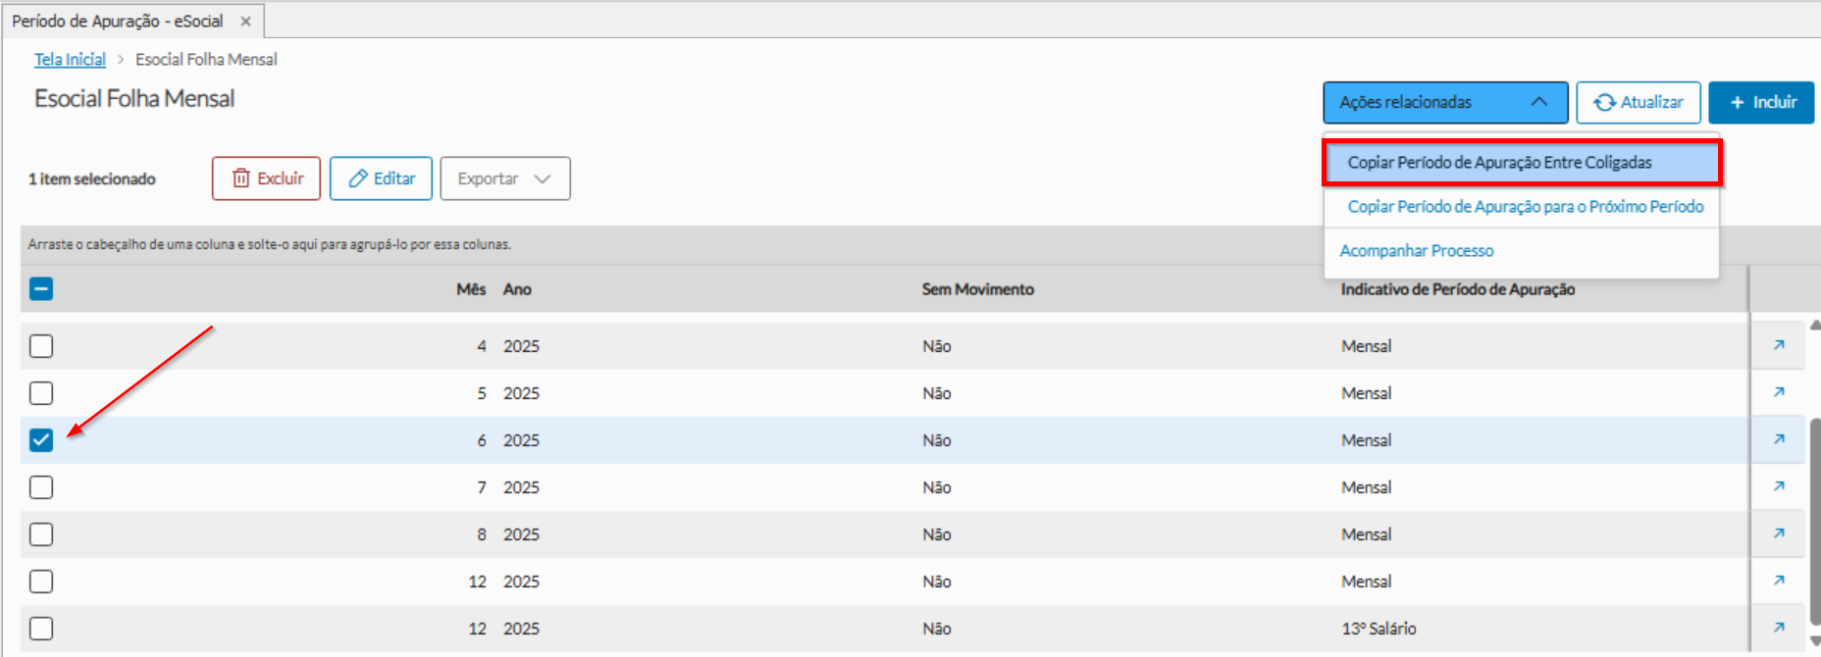Check the month 4 row checkbox
Image resolution: width=1821 pixels, height=657 pixels.
pos(41,346)
